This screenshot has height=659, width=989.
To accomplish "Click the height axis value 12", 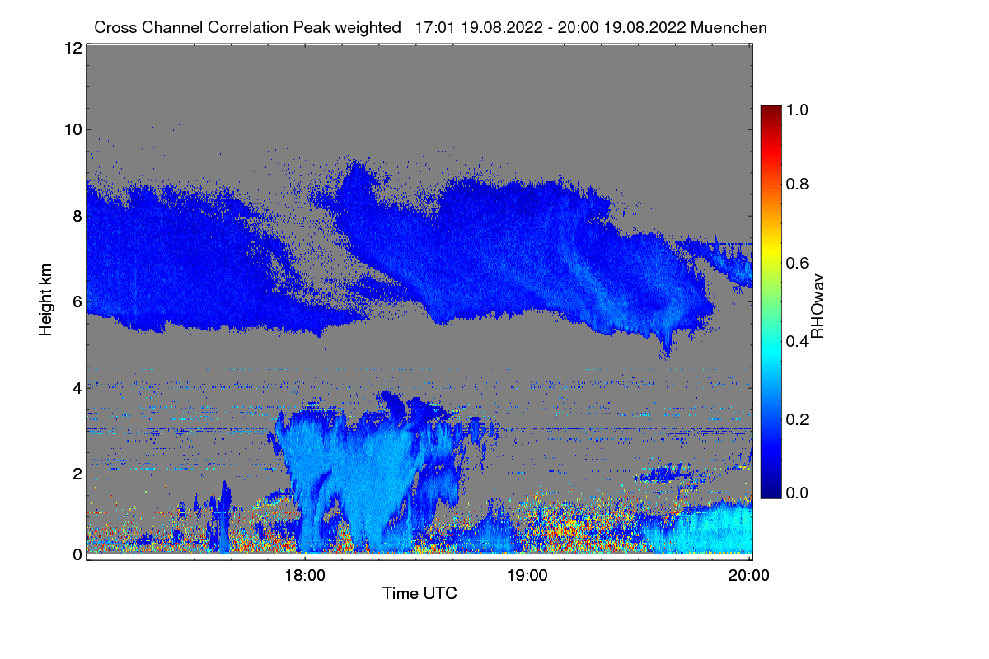I will (73, 49).
